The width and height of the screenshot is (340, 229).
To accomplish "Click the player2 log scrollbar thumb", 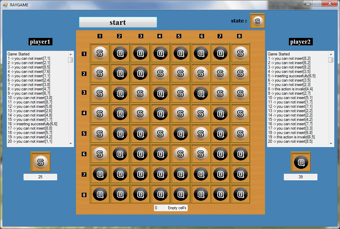I will 331,60.
